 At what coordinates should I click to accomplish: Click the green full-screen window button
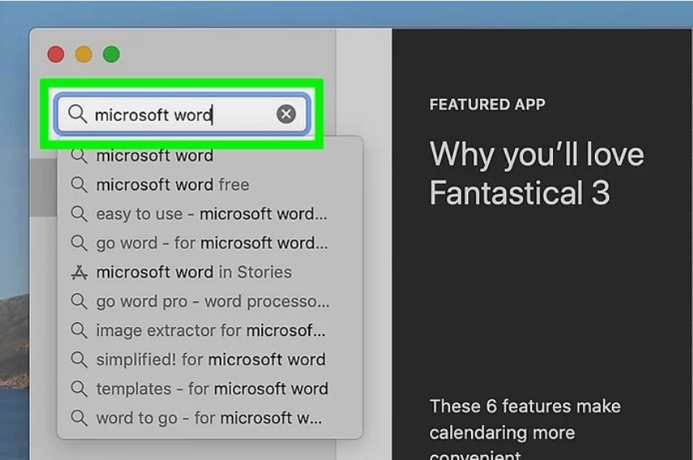[112, 54]
